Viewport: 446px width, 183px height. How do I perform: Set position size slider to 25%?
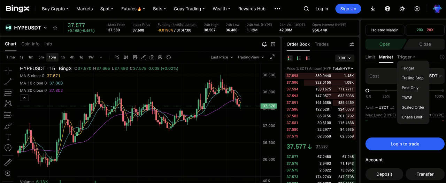(386, 91)
